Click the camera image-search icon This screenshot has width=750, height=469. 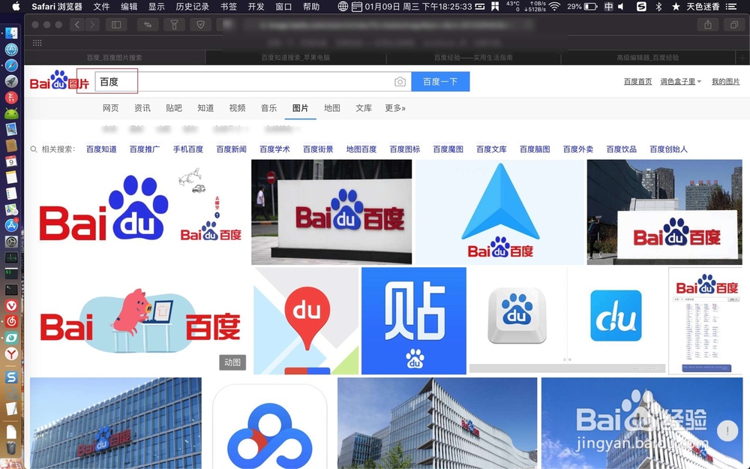click(x=400, y=82)
